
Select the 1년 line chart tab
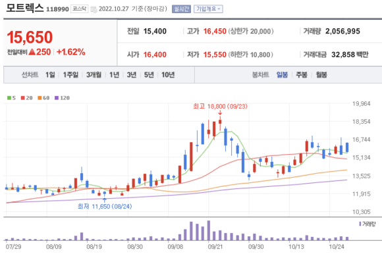114,75
